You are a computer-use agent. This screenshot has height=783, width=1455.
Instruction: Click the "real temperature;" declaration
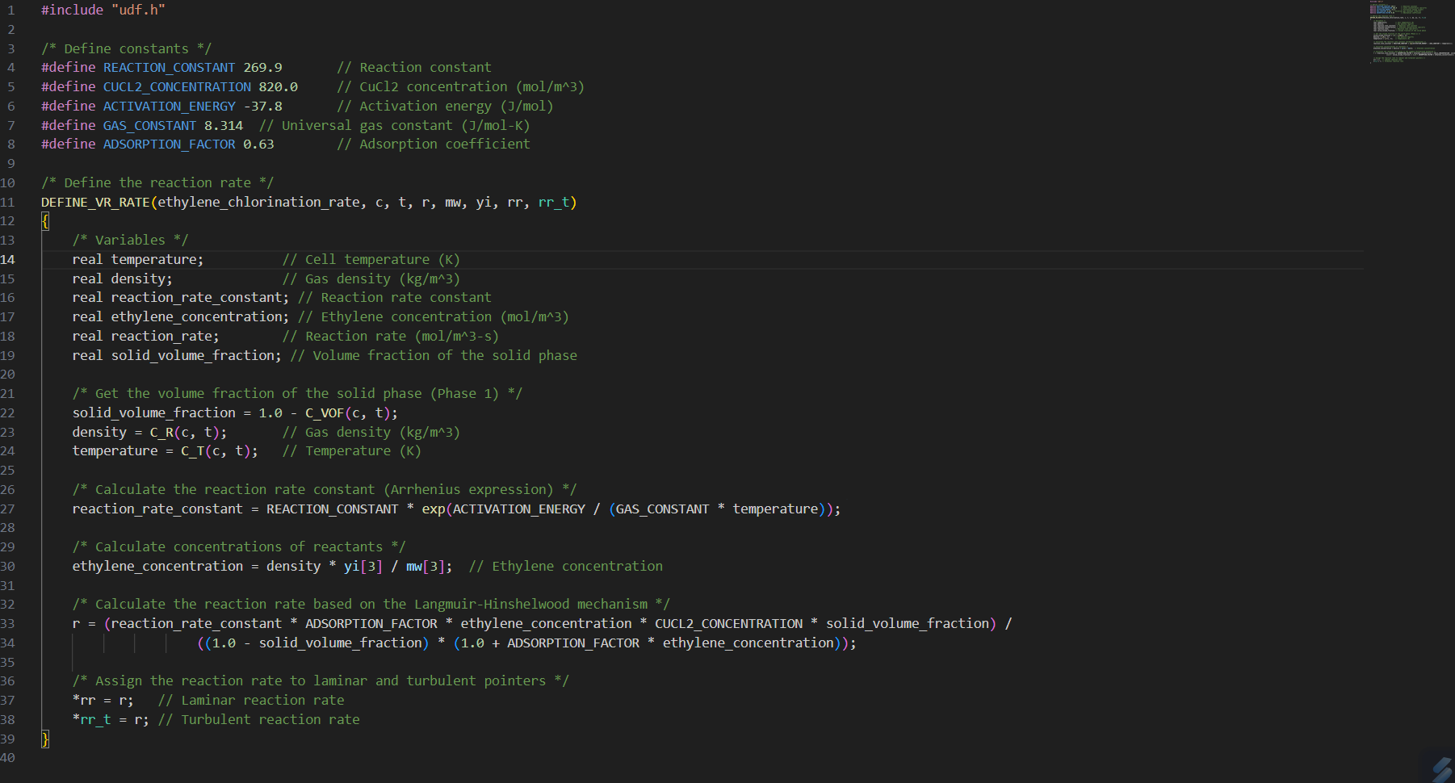click(138, 259)
